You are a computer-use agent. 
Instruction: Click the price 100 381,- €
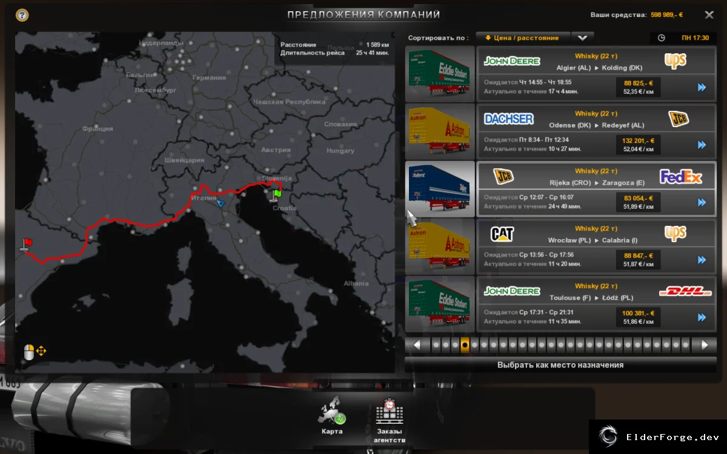click(638, 313)
